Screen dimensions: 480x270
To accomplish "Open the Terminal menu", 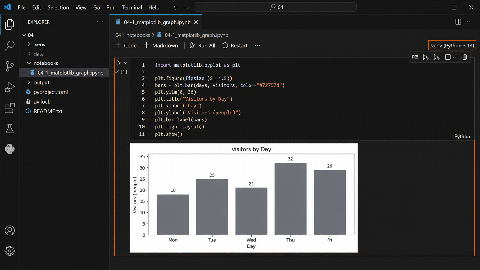I will pos(132,7).
